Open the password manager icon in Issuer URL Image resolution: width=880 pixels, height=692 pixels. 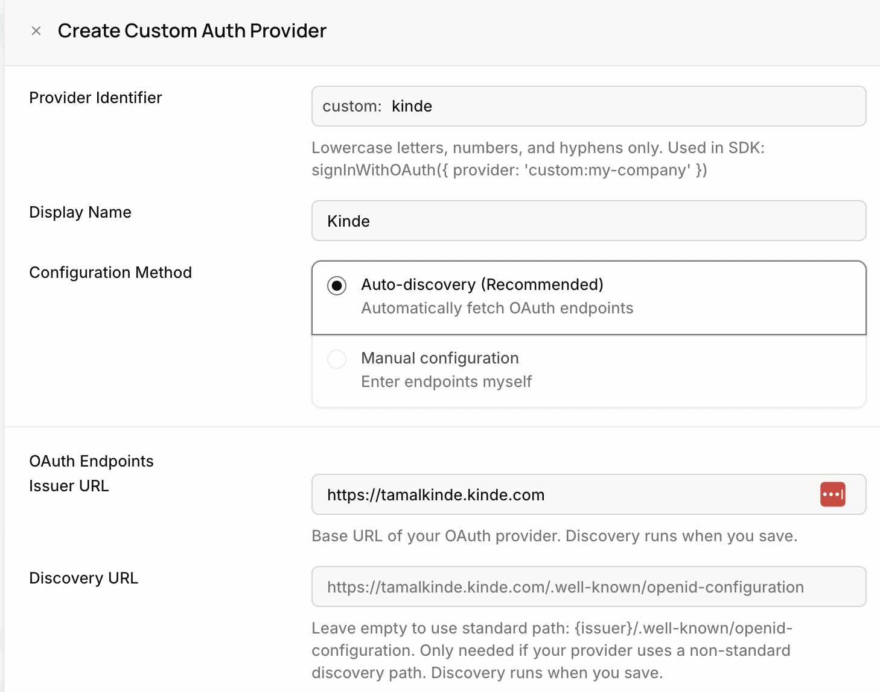pyautogui.click(x=832, y=494)
